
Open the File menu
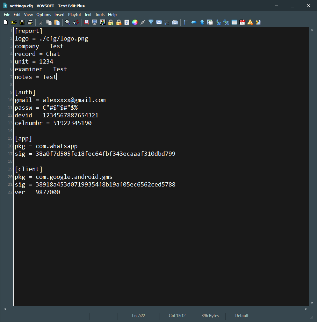pos(7,15)
